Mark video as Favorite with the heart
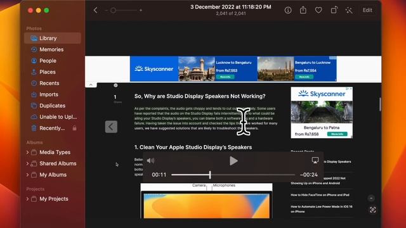Screen dimensions: 406x228 tap(318, 10)
